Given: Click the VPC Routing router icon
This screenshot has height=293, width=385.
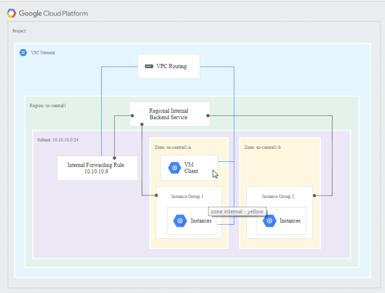Looking at the screenshot, I should [x=149, y=67].
